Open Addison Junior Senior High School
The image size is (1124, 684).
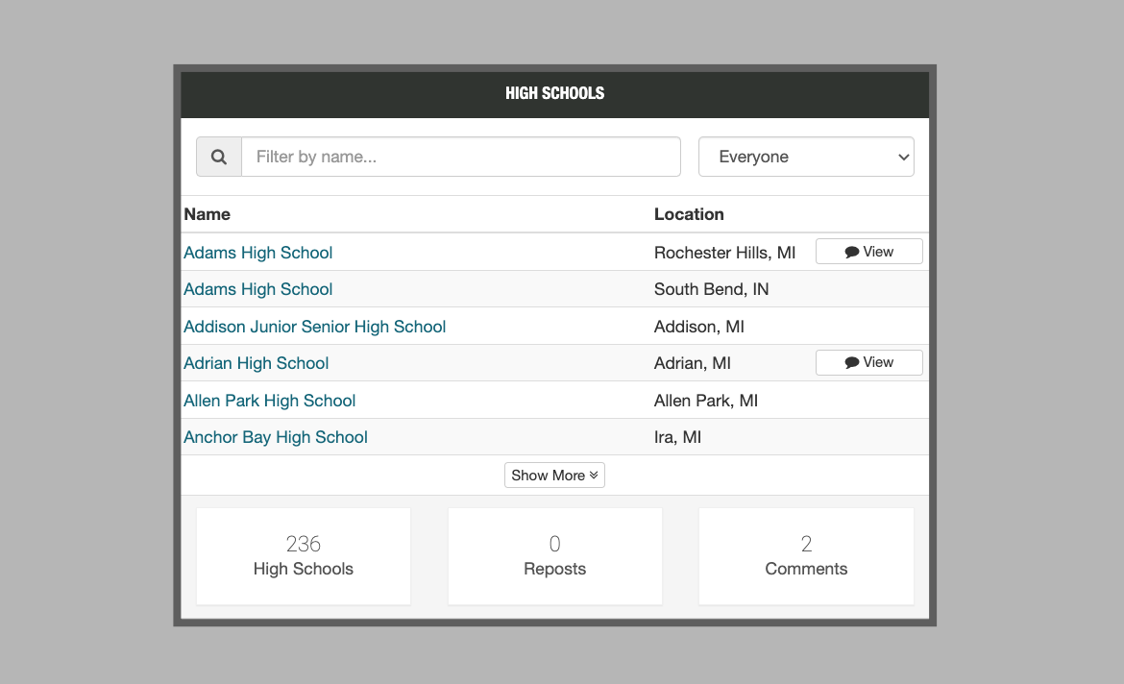(x=314, y=327)
